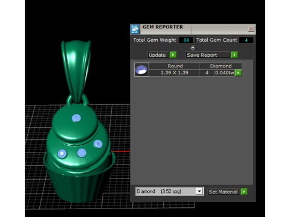Click the Diamond material cell in gem row
290x217 pixels.
coord(221,66)
